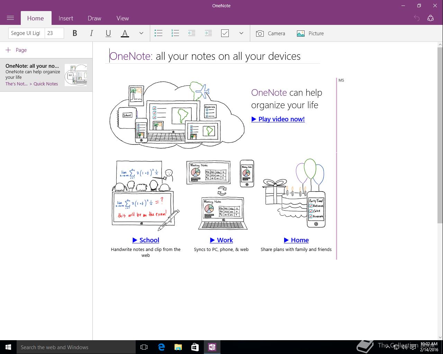
Task: Toggle Bold formatting
Action: point(75,33)
